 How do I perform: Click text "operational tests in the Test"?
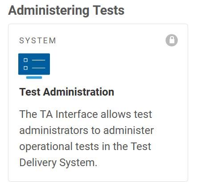coord(85,146)
